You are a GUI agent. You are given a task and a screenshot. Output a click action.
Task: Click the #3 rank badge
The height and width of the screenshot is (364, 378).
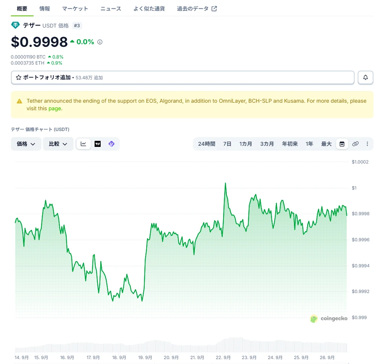point(77,26)
